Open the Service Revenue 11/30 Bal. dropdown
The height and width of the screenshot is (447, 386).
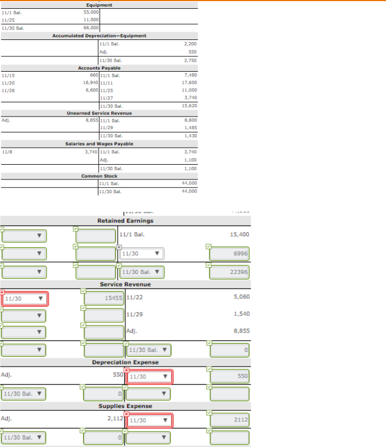click(x=148, y=350)
